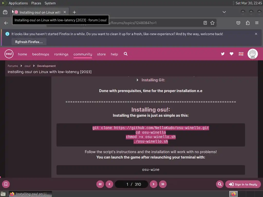The height and width of the screenshot is (197, 263).
Task: Dismiss the Firefox refresh notification bar
Action: (256, 34)
